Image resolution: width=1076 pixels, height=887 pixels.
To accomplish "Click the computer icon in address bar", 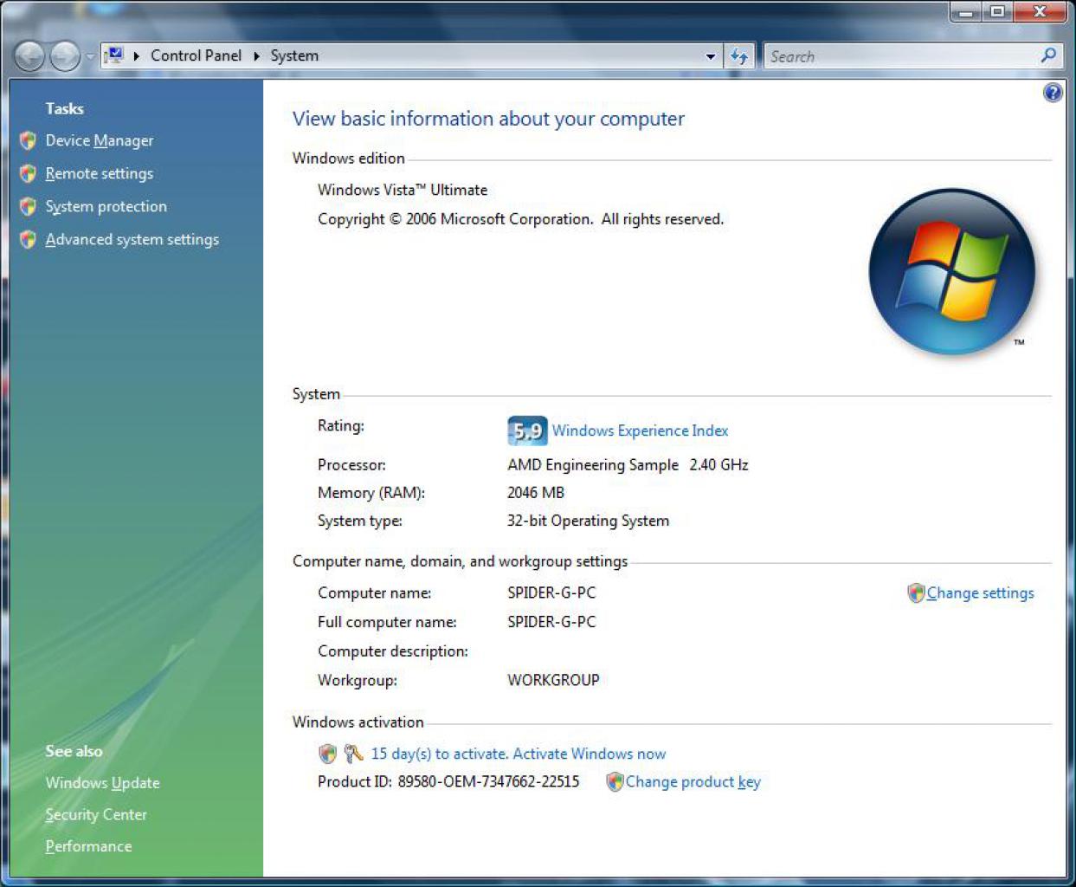I will 114,55.
